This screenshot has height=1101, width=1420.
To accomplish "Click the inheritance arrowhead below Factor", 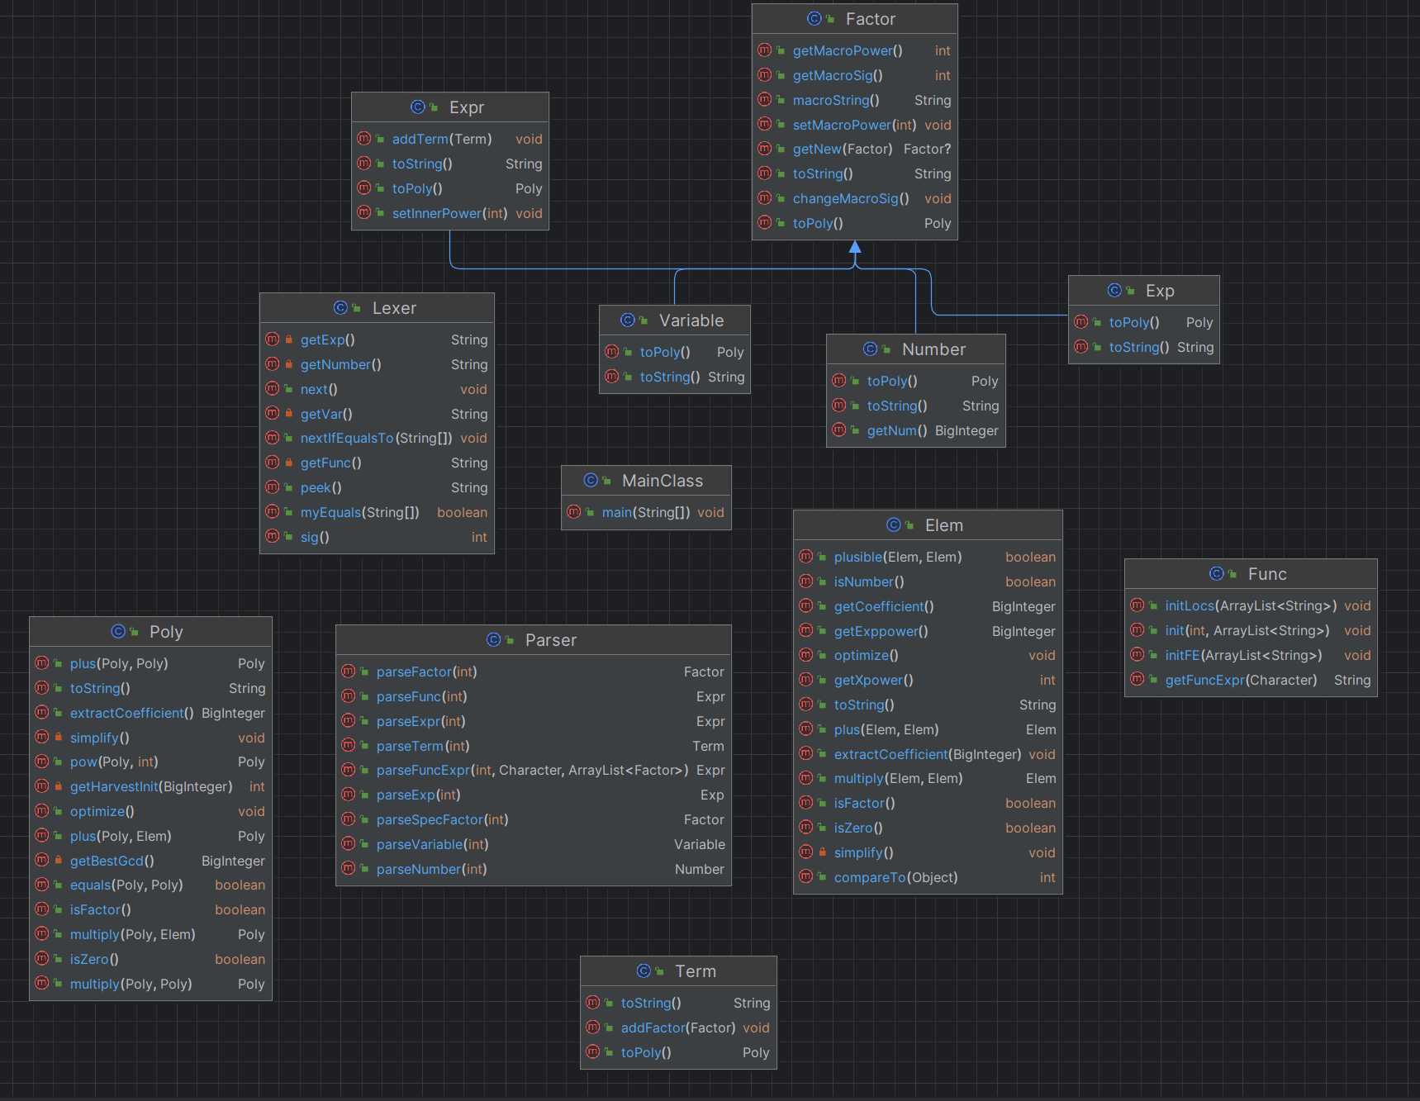I will [x=855, y=246].
